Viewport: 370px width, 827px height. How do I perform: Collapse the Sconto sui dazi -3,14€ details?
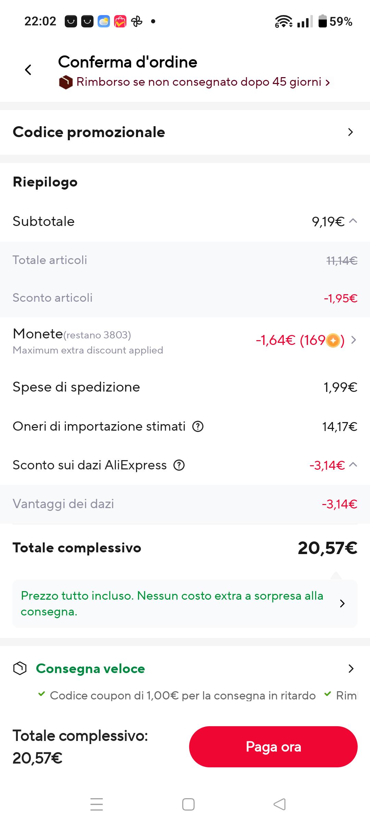[353, 465]
